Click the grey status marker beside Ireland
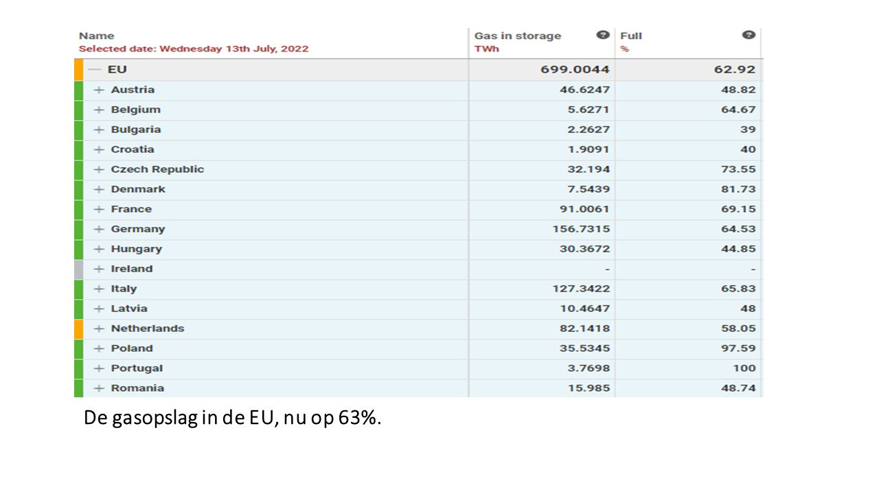Viewport: 879px width, 494px height. click(x=78, y=269)
